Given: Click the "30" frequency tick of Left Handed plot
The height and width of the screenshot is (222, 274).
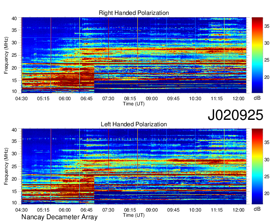Looking at the screenshot, I should pos(15,154).
